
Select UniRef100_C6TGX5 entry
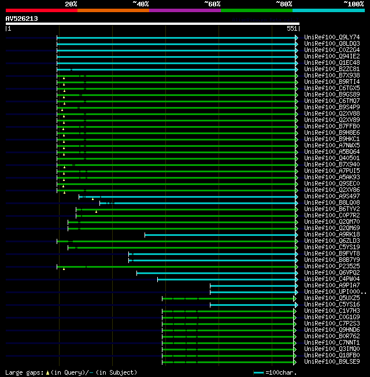click(332, 88)
